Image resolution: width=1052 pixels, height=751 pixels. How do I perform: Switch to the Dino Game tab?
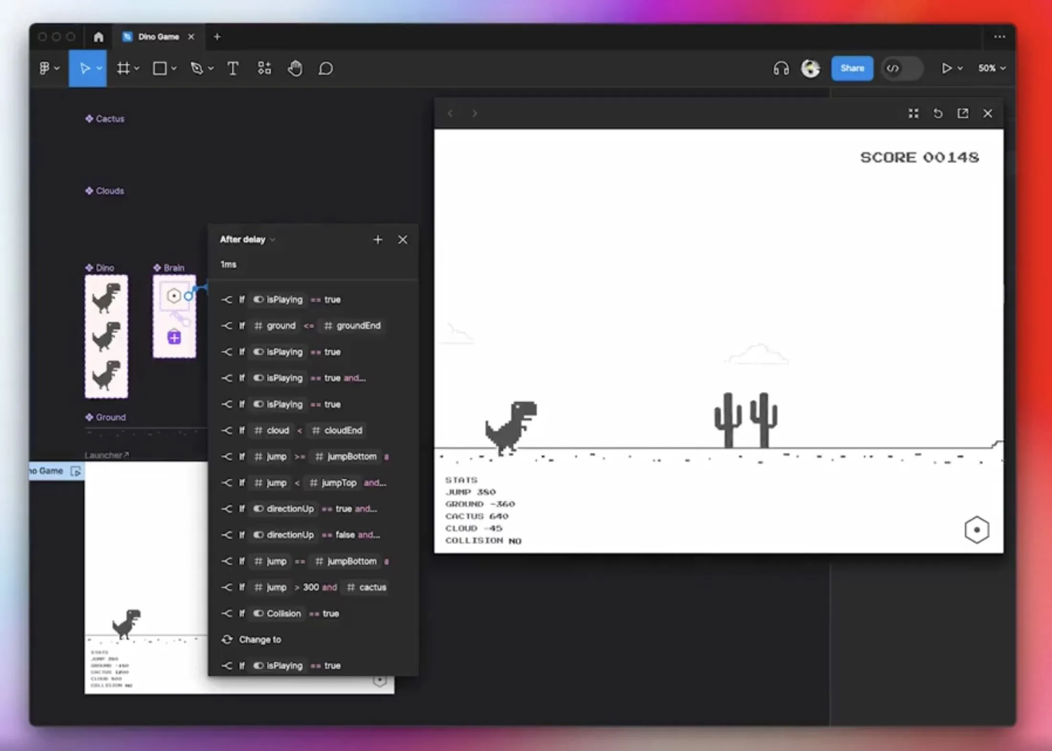point(158,36)
